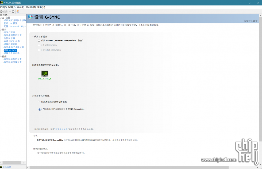262x169 pixels.
Task: Open the 显示器(D) menu
Action: pyautogui.click(x=31, y=7)
